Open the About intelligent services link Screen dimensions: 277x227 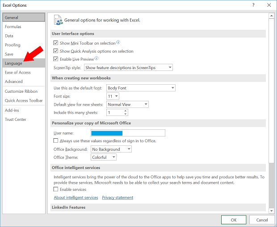click(76, 198)
